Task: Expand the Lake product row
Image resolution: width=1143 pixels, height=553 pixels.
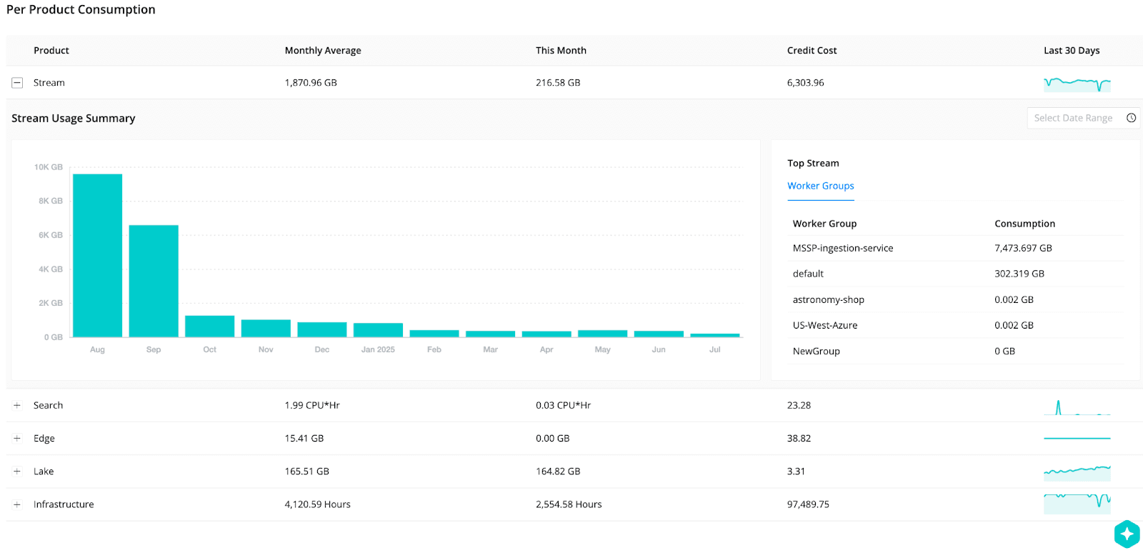Action: (17, 472)
